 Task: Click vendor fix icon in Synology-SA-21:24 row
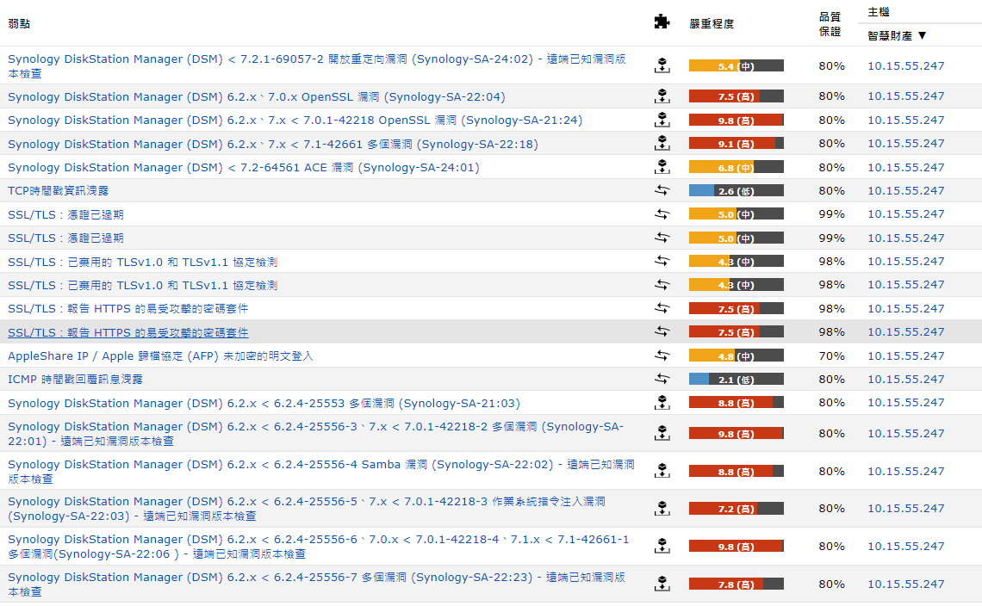click(662, 121)
